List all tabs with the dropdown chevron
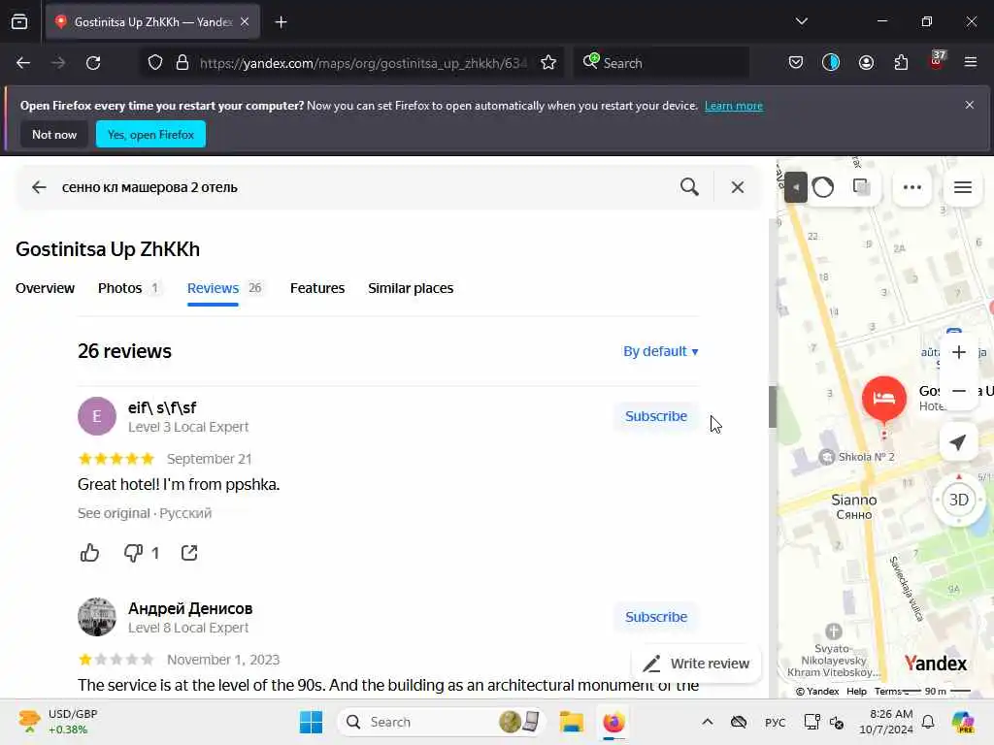Screen dimensions: 994x745 tap(801, 21)
